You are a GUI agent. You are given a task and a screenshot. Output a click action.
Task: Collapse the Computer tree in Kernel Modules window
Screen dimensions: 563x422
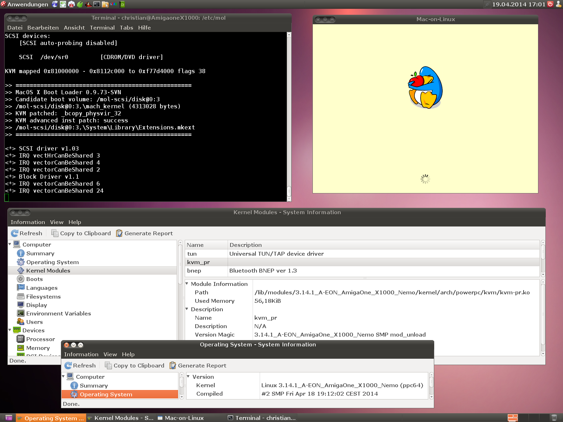[10, 244]
